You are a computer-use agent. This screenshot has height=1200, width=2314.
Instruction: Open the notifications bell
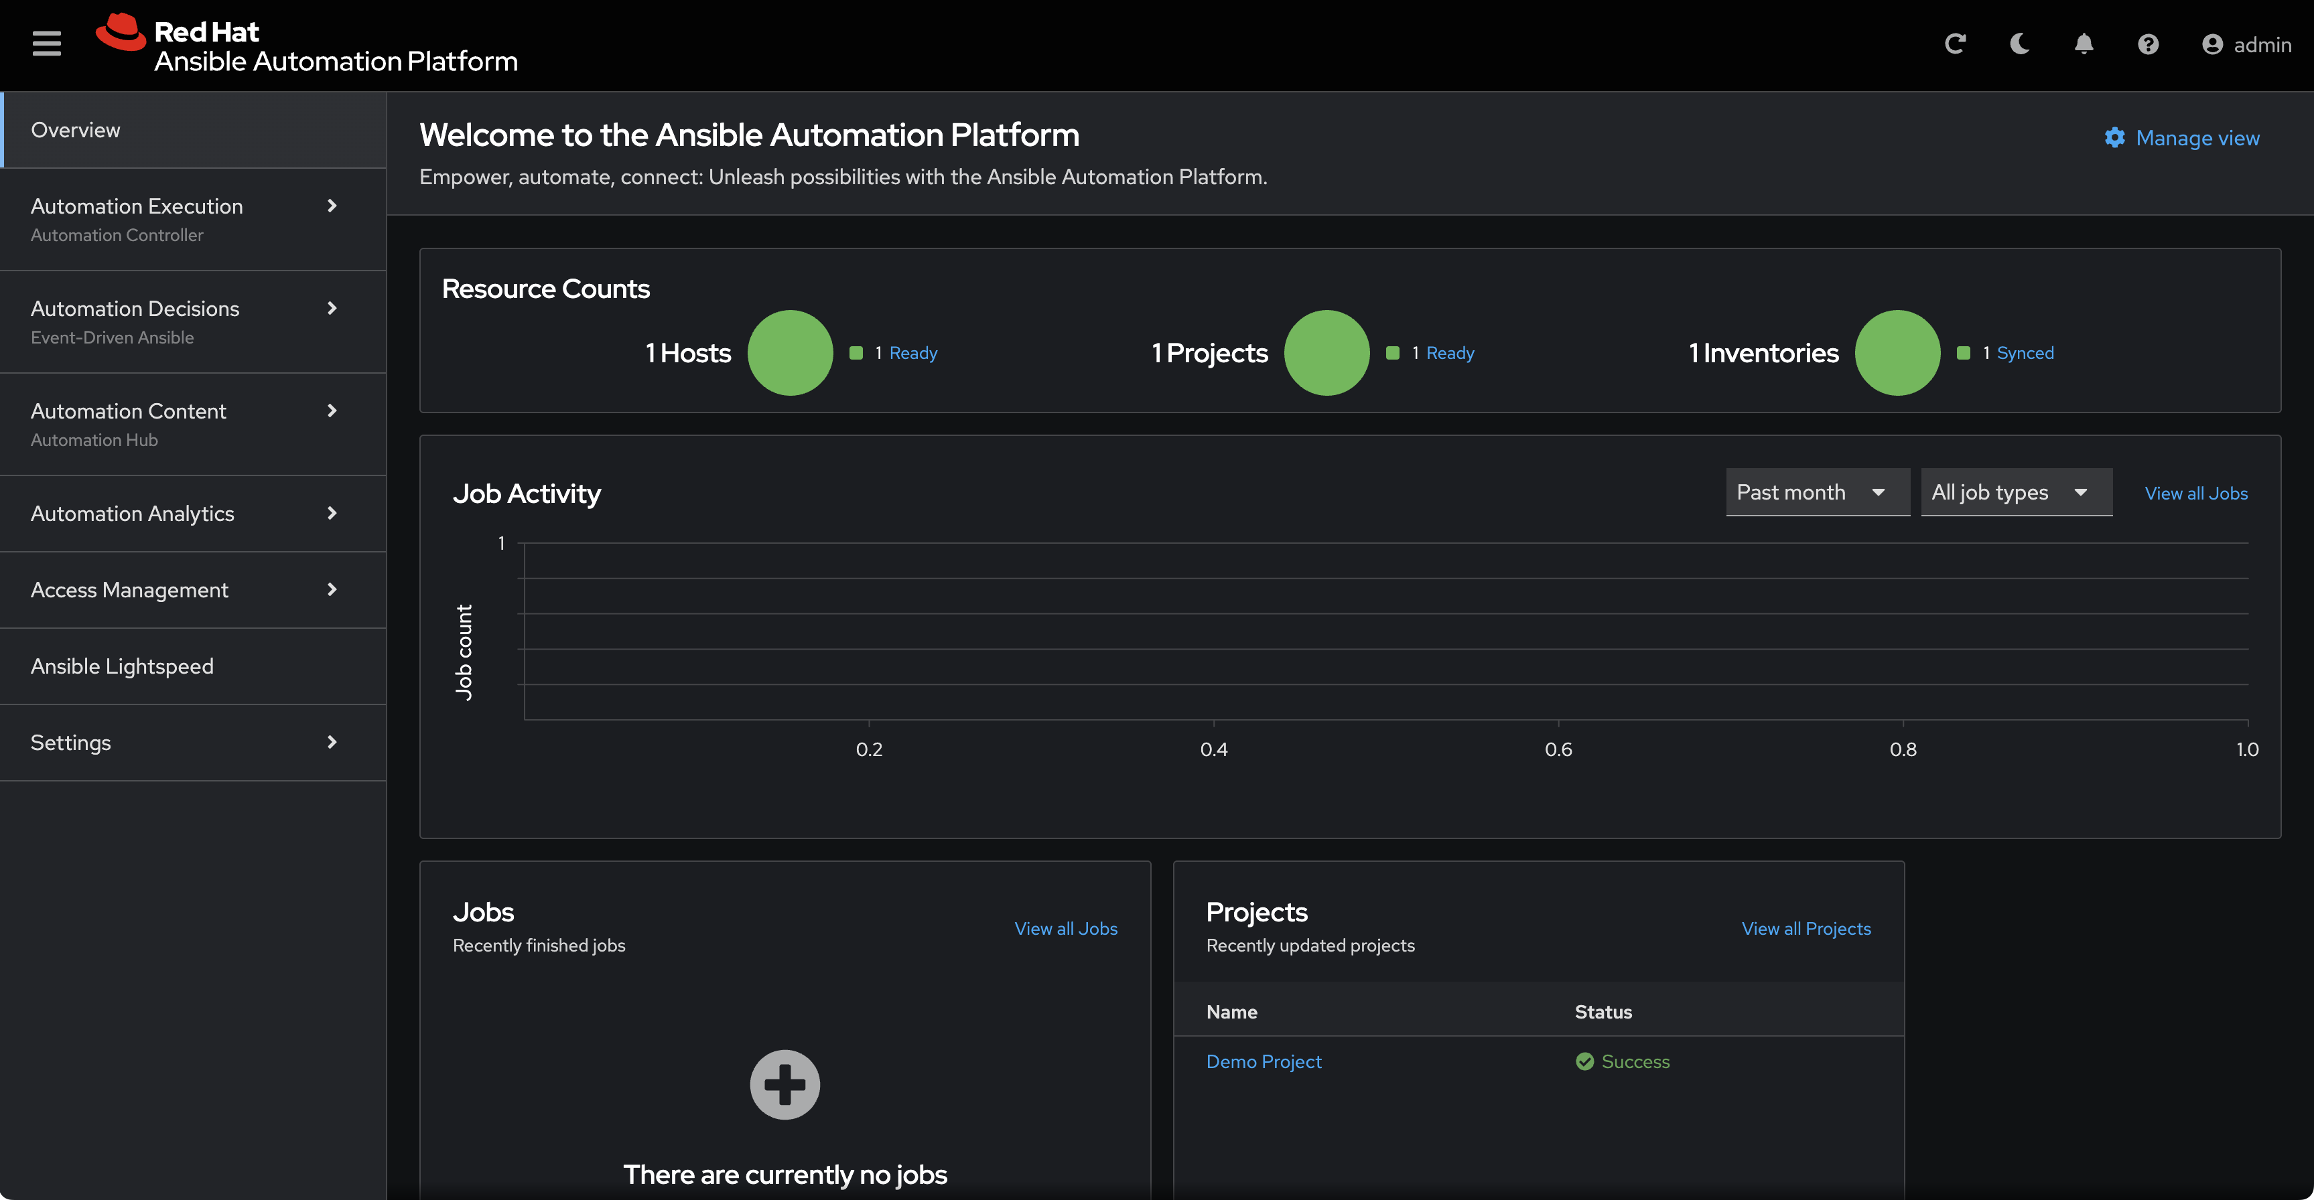[2084, 44]
